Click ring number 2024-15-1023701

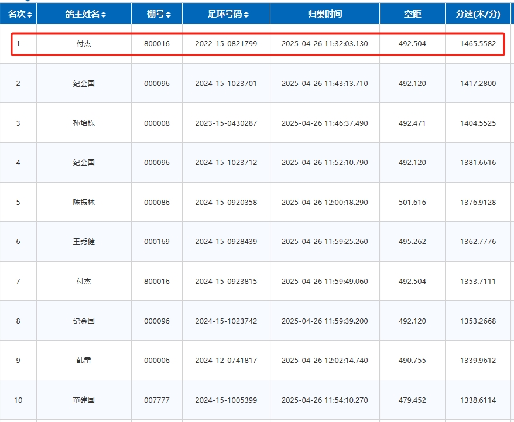tap(226, 84)
